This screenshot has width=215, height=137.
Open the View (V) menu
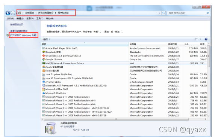click(30, 18)
